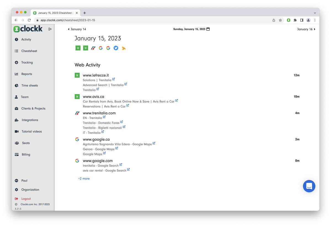
Task: Click the Organization gear icon
Action: 16,190
